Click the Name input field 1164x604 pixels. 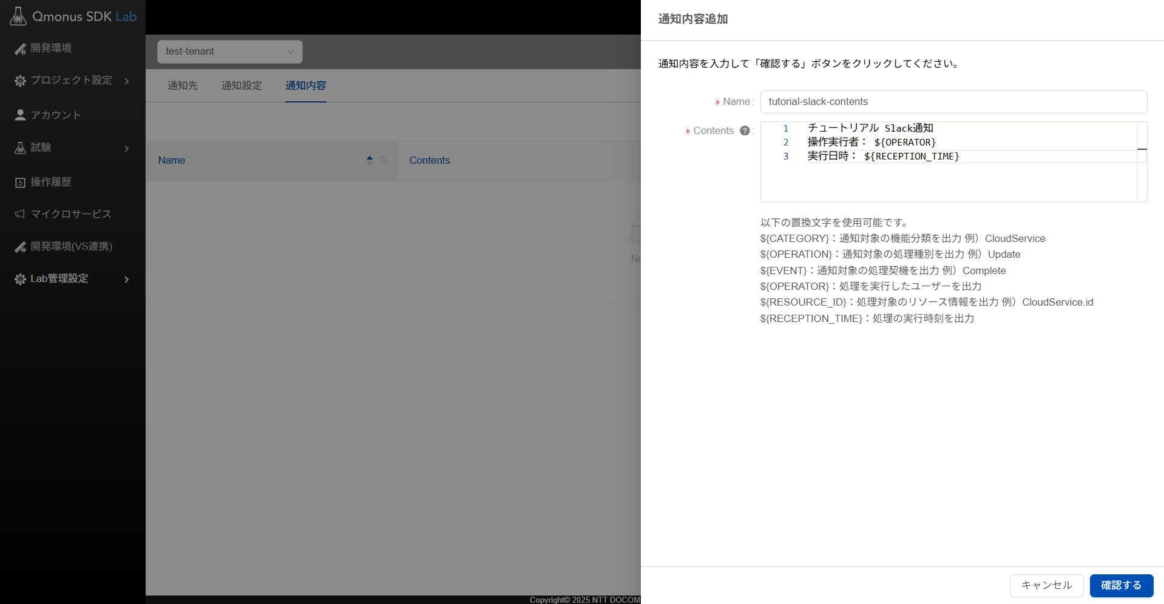pos(953,102)
